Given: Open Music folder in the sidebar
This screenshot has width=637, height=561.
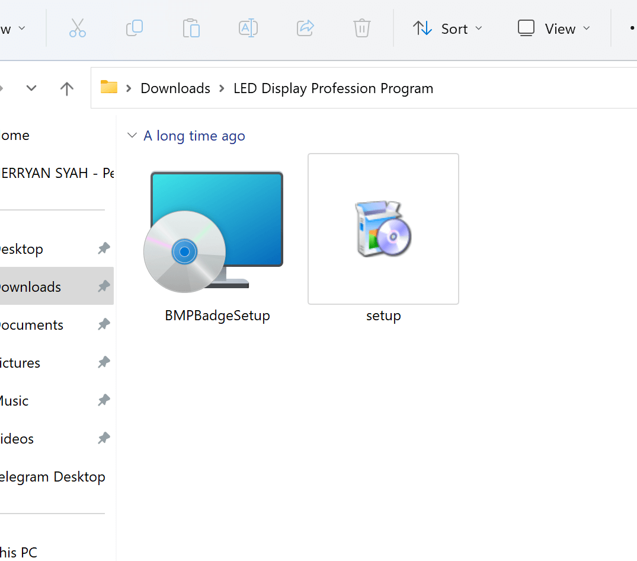Looking at the screenshot, I should [14, 401].
